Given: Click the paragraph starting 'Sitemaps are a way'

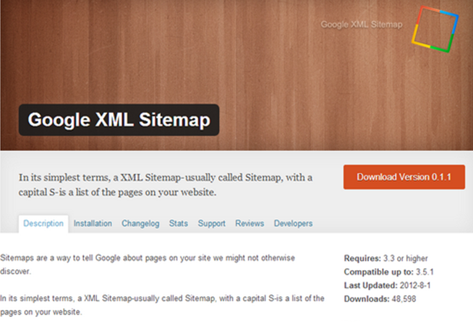Looking at the screenshot, I should tap(148, 265).
